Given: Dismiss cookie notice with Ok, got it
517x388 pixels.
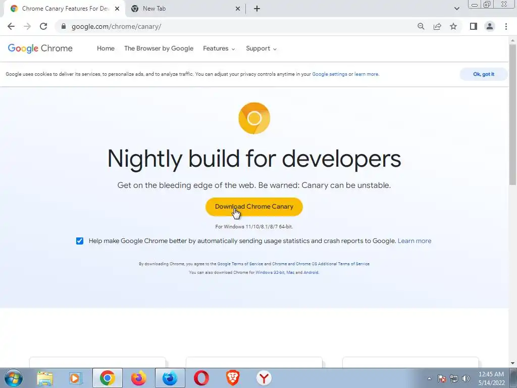Looking at the screenshot, I should (x=484, y=74).
